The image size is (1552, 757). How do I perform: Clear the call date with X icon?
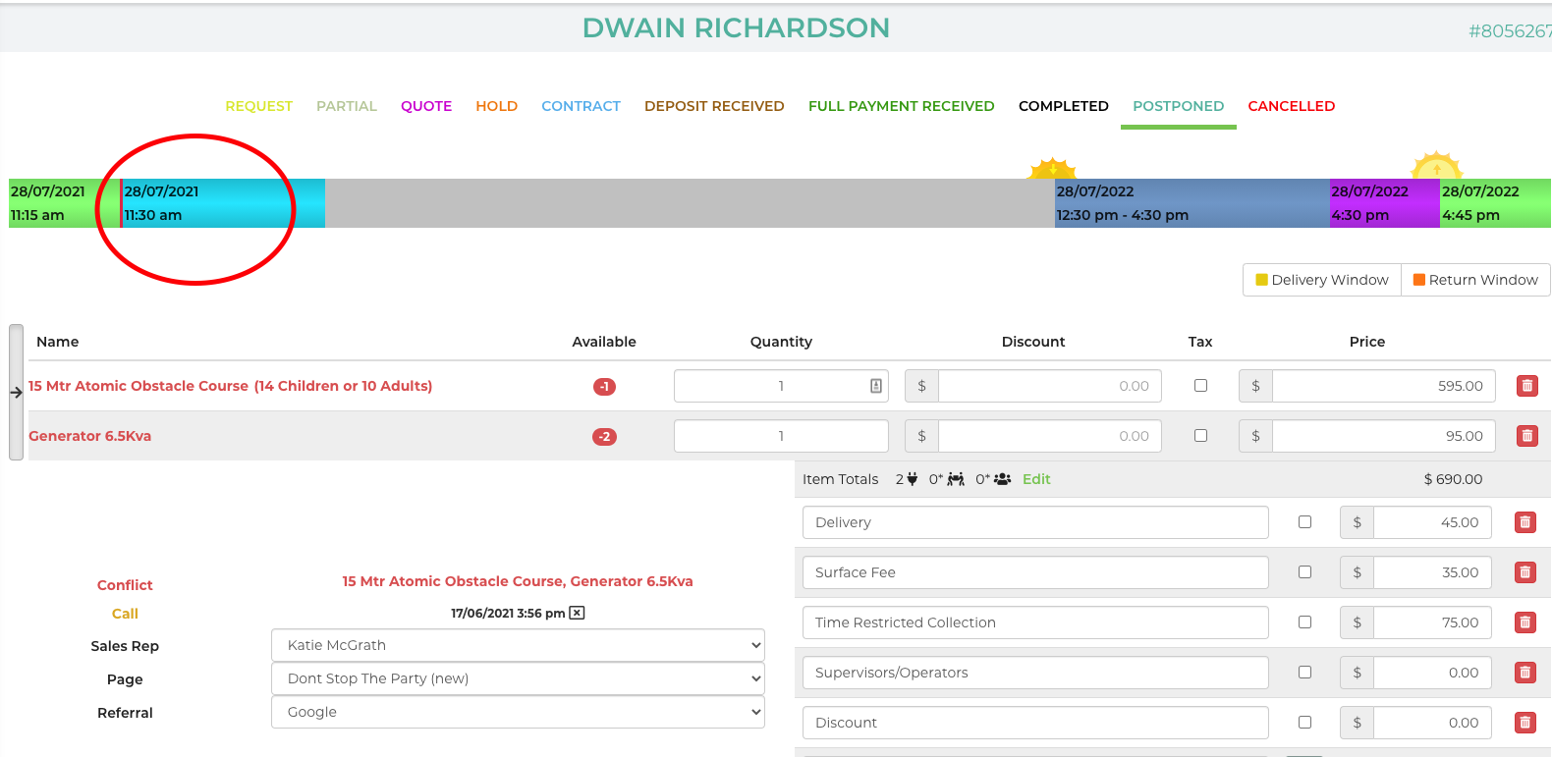(x=577, y=613)
